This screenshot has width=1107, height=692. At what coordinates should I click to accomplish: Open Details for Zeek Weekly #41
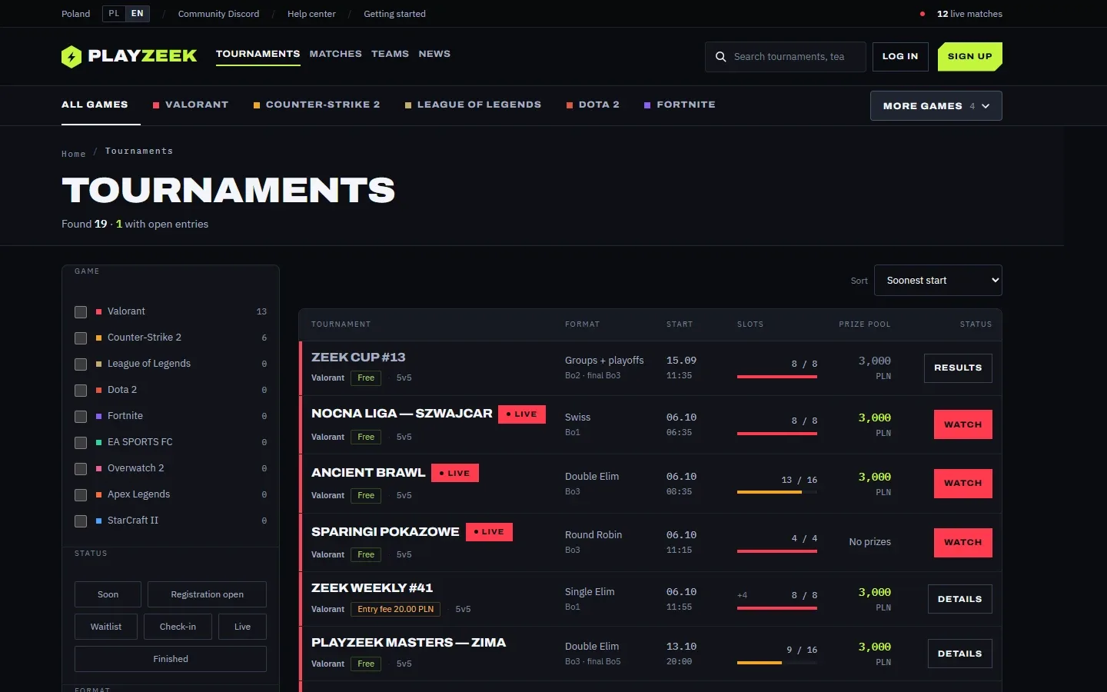point(960,600)
